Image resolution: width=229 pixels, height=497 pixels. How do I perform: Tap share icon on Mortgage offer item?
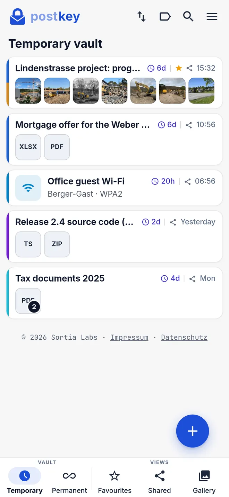189,125
